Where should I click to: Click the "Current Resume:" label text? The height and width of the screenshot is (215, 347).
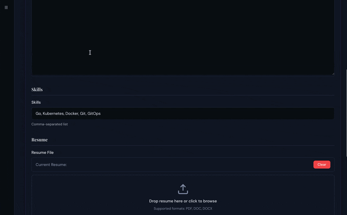pos(51,164)
